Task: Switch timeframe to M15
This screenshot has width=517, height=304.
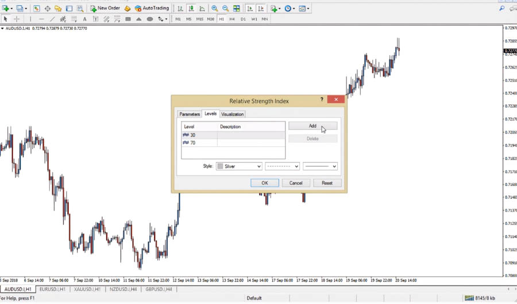Action: (200, 19)
